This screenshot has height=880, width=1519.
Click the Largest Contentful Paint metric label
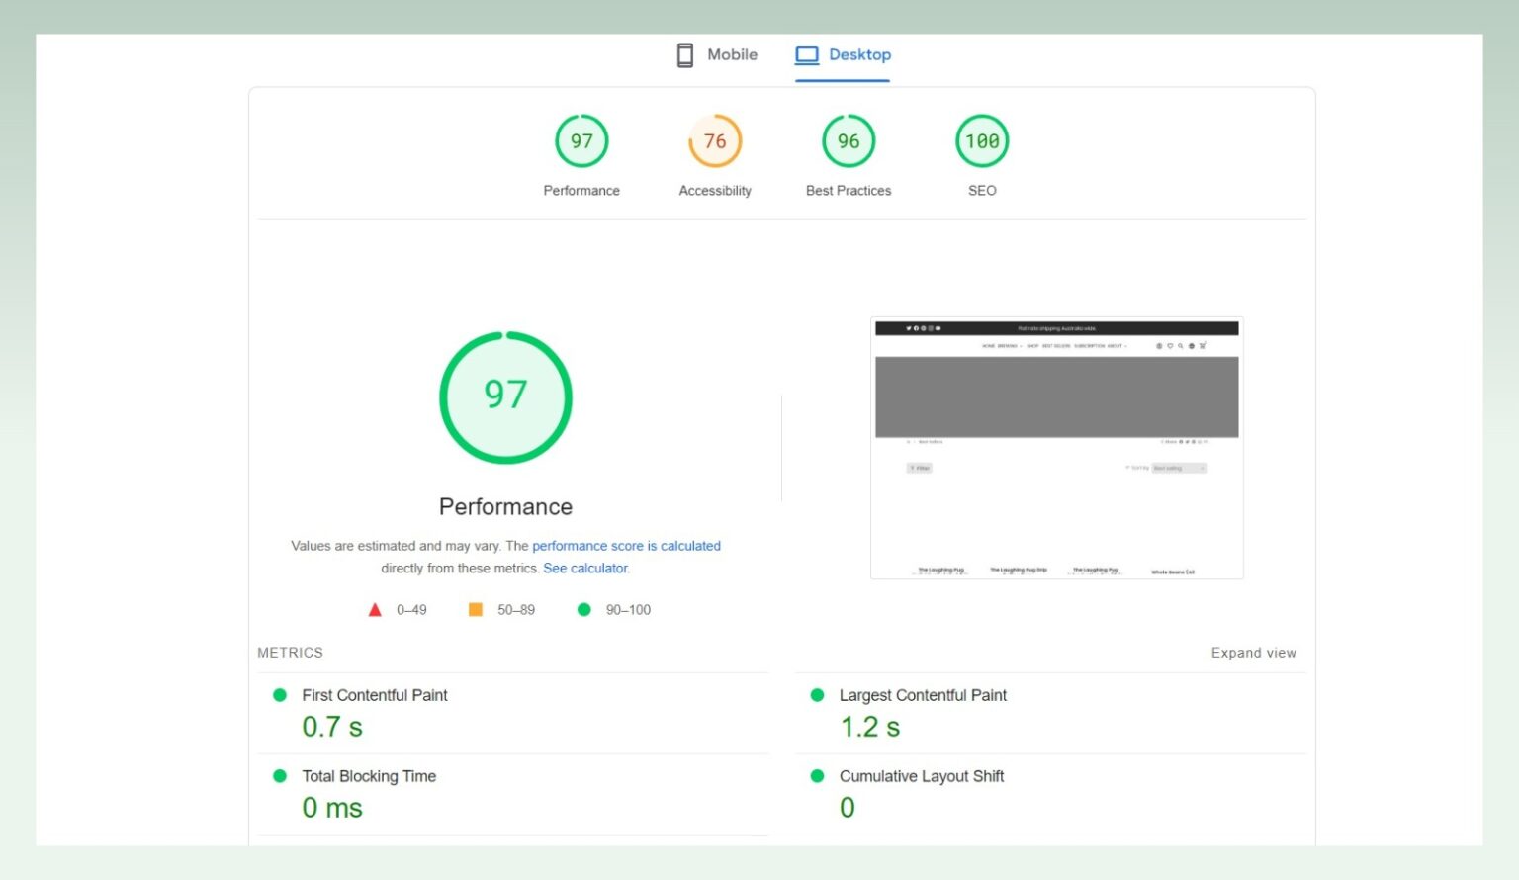pyautogui.click(x=923, y=695)
